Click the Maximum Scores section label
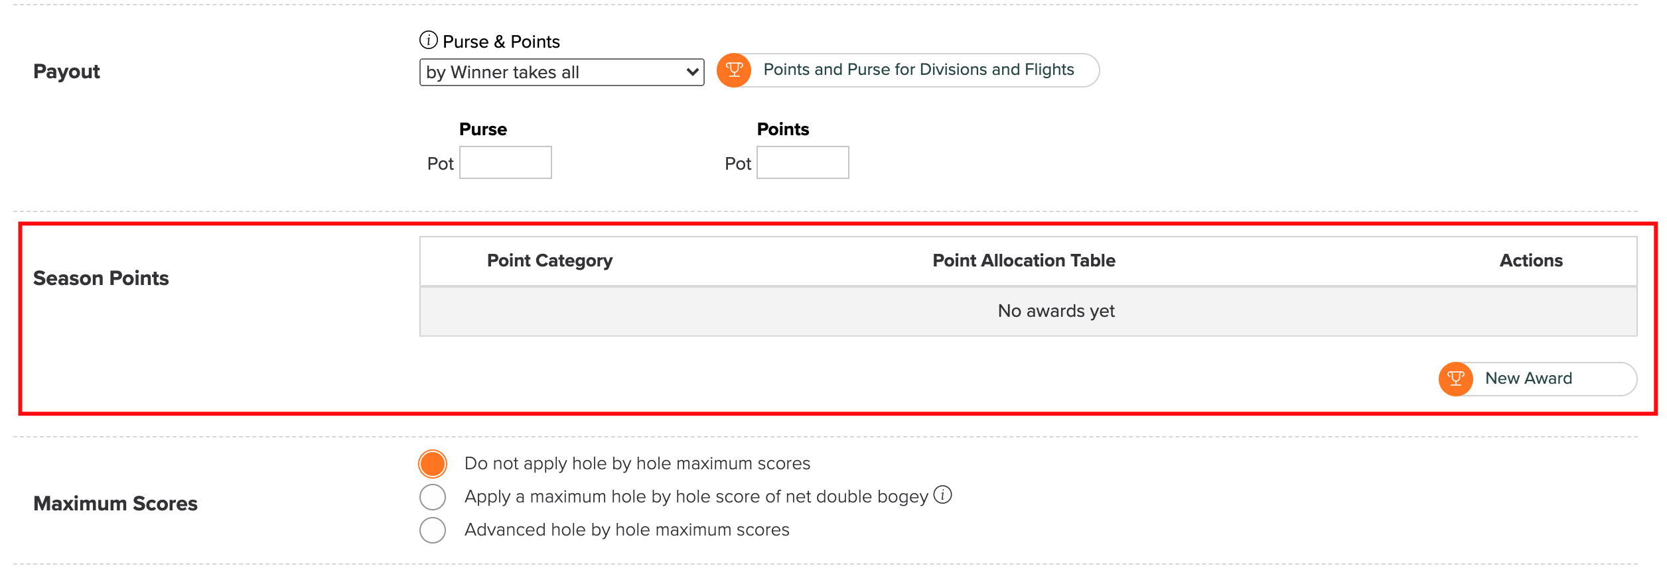 (115, 504)
